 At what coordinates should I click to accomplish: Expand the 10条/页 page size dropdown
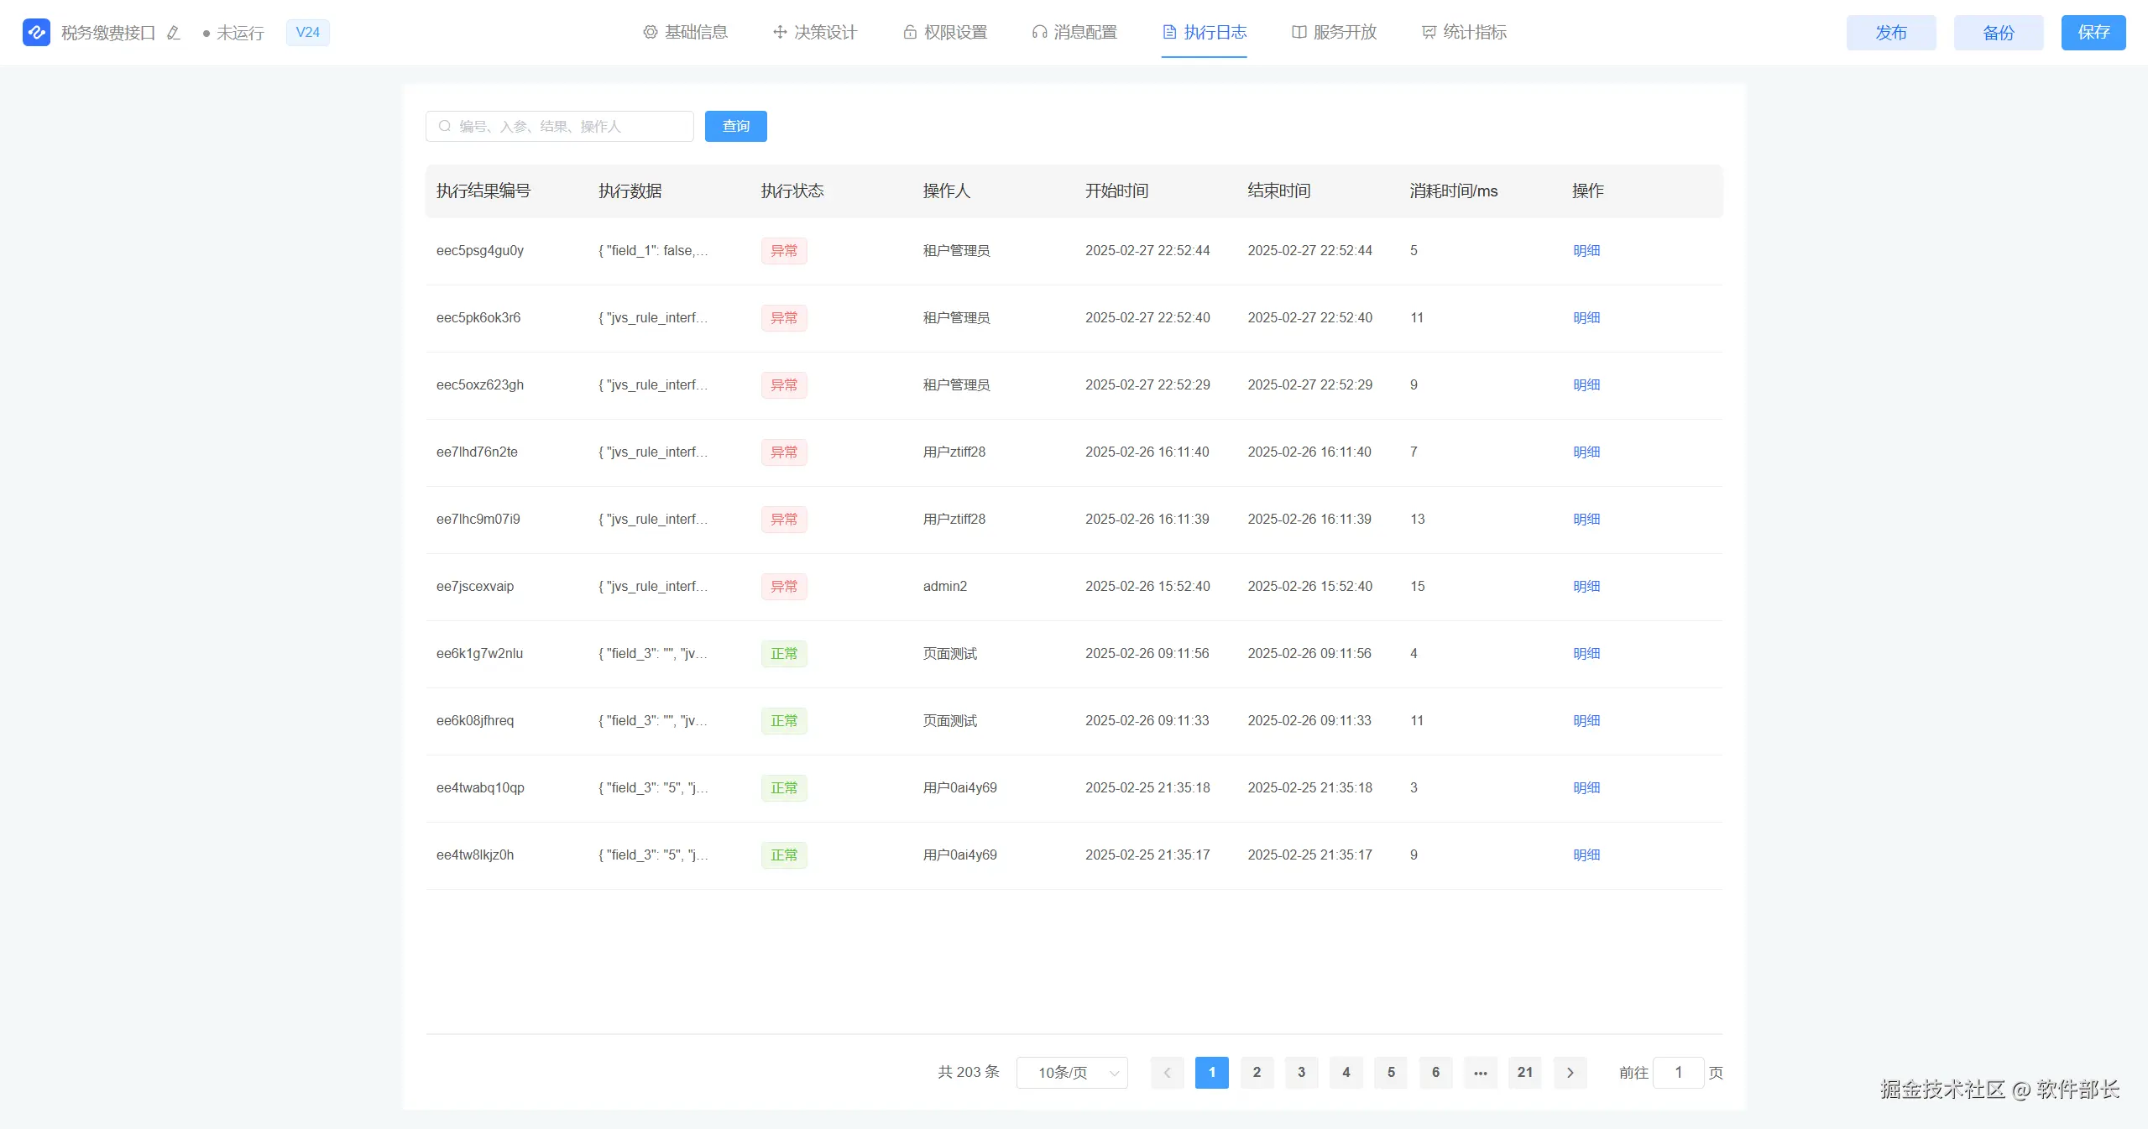[x=1071, y=1073]
